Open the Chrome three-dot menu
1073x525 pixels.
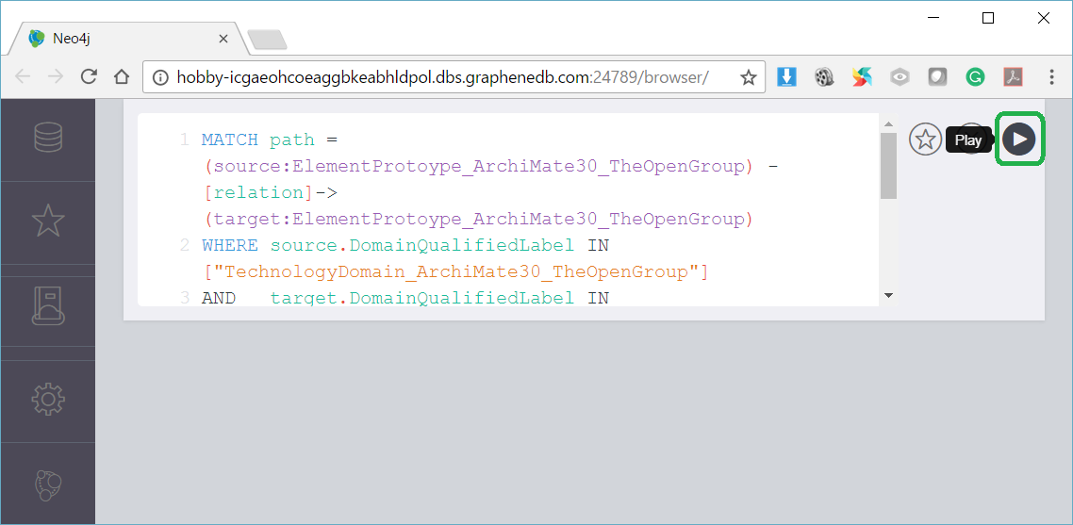[x=1051, y=77]
